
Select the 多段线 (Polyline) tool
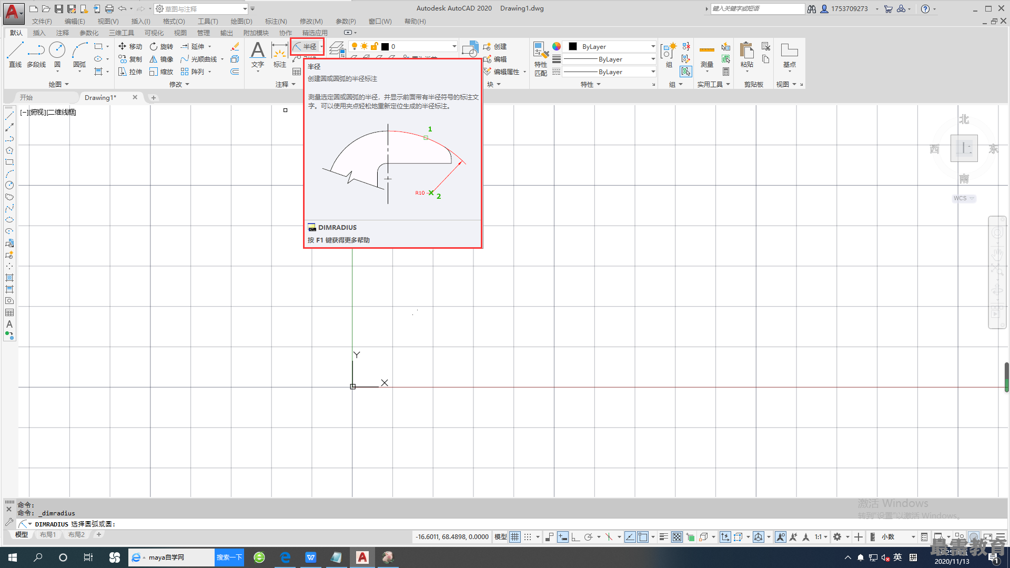click(36, 55)
